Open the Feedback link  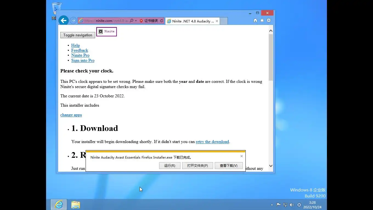(x=80, y=50)
